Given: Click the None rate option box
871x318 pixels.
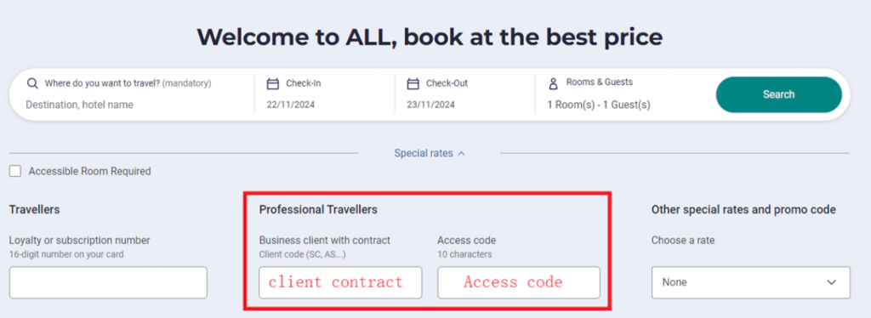Looking at the screenshot, I should pos(750,282).
